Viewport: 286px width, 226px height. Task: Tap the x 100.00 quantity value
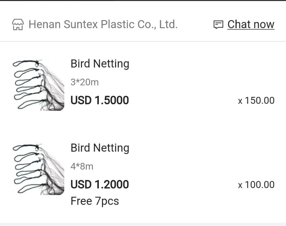[x=256, y=185]
